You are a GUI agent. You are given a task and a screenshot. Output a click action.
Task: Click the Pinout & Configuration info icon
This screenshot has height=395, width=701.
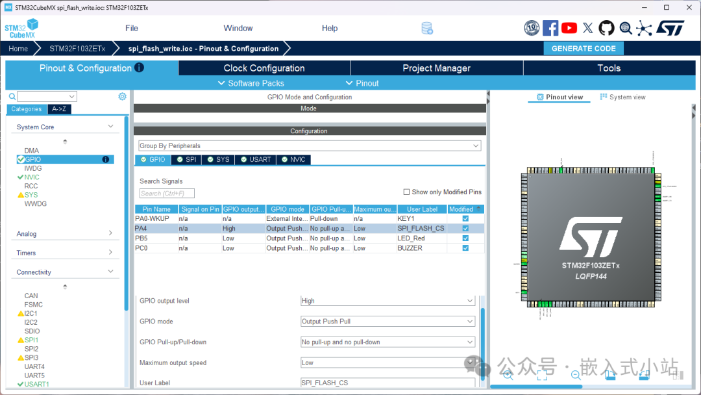[140, 68]
